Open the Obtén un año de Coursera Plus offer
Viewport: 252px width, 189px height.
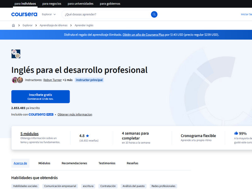coord(143,35)
